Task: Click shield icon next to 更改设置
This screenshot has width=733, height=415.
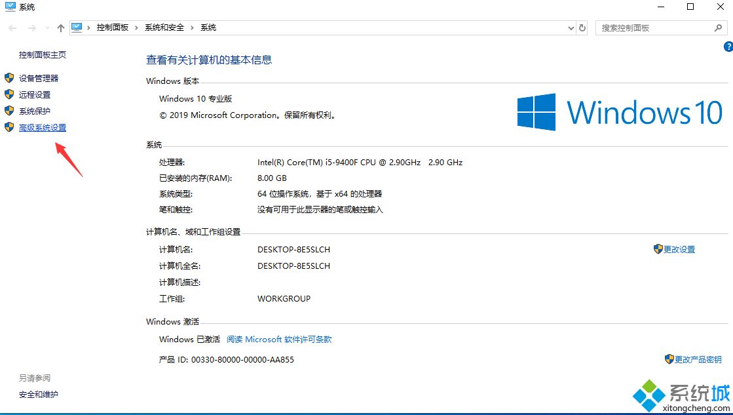Action: click(x=658, y=249)
